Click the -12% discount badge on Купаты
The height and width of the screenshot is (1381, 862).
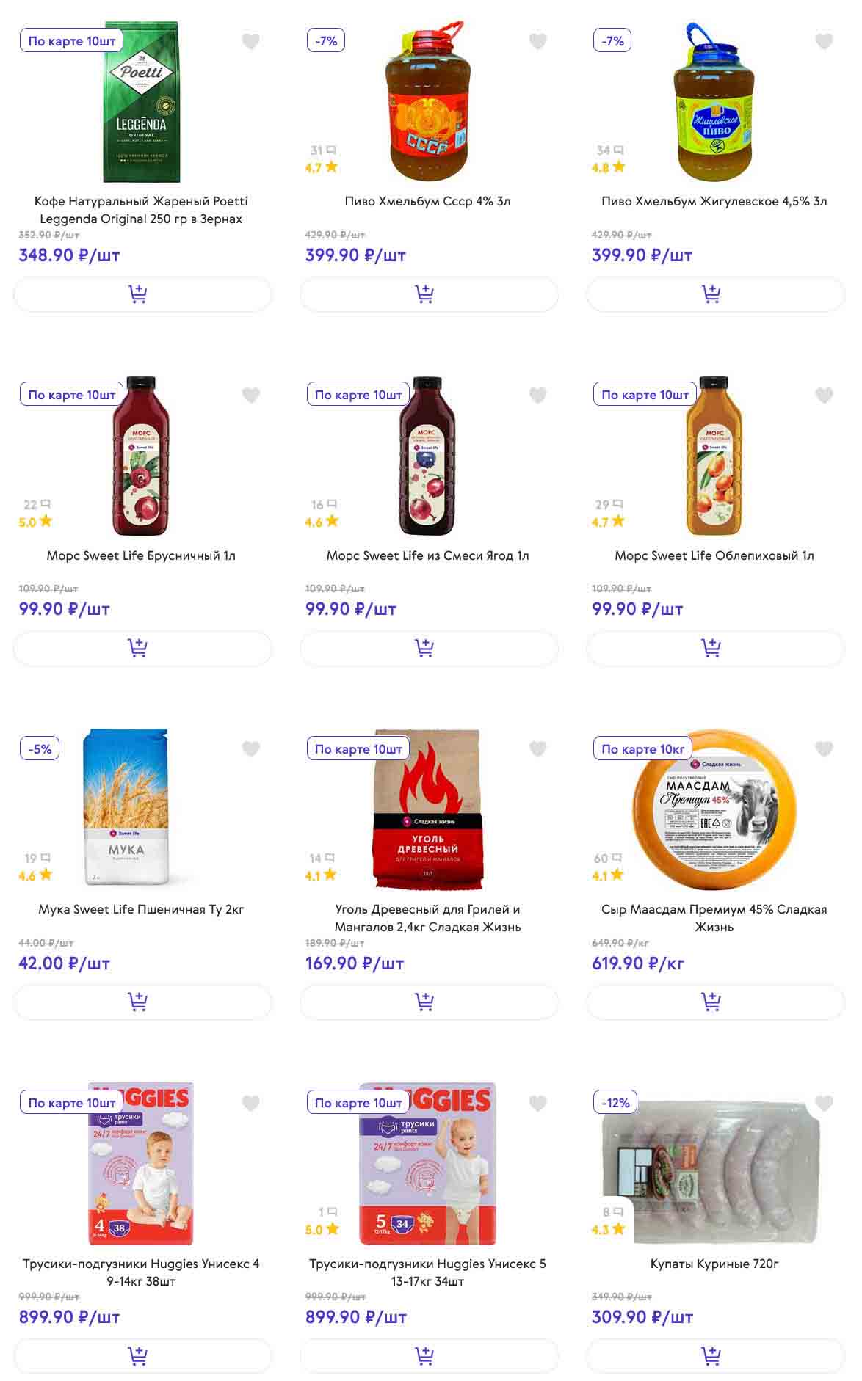pos(615,1103)
